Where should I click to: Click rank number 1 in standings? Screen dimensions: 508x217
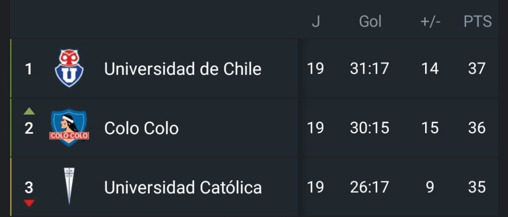[29, 69]
